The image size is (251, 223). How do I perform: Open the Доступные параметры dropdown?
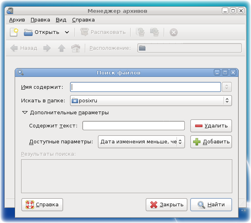[141, 142]
